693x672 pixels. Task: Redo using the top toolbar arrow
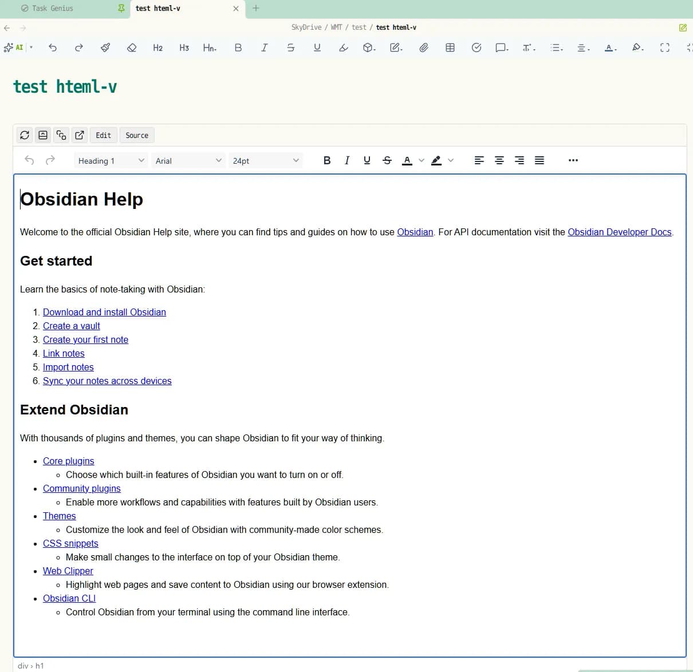click(79, 48)
